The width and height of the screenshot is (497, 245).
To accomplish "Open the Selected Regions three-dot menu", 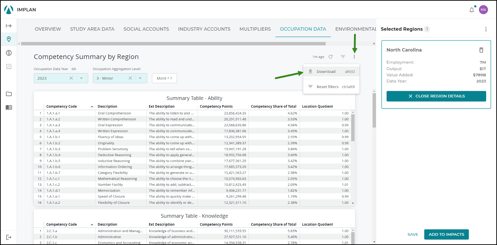I will (486, 29).
